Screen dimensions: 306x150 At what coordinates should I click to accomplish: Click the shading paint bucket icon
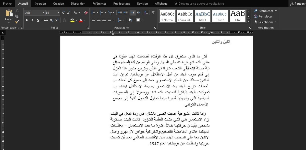[130, 20]
